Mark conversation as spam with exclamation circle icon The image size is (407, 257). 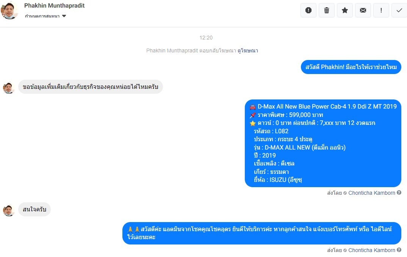pos(308,10)
